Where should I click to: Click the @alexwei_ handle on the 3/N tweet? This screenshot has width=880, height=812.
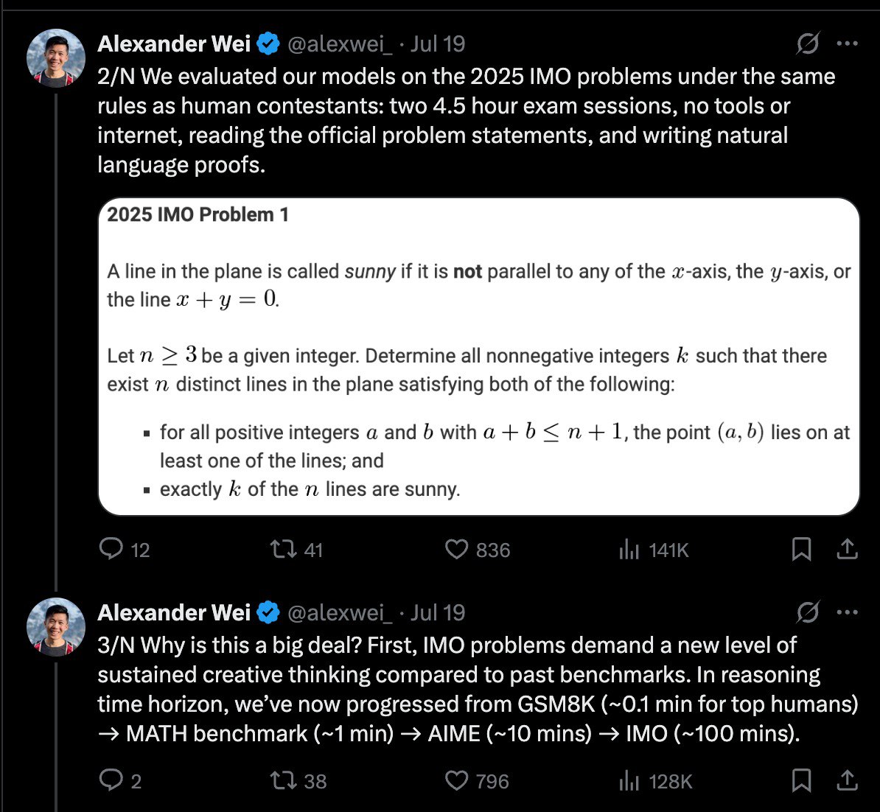338,613
